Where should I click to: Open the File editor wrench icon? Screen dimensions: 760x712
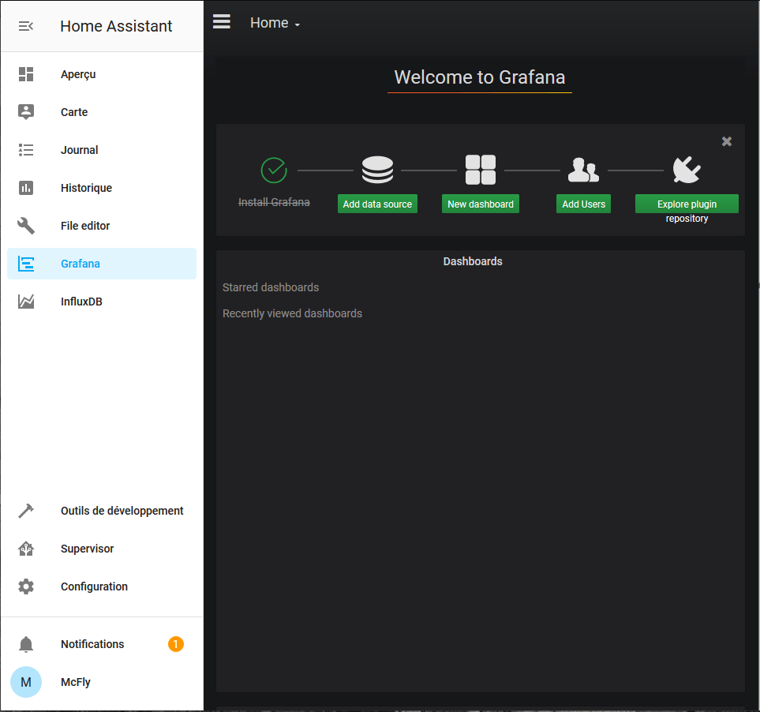tap(26, 226)
